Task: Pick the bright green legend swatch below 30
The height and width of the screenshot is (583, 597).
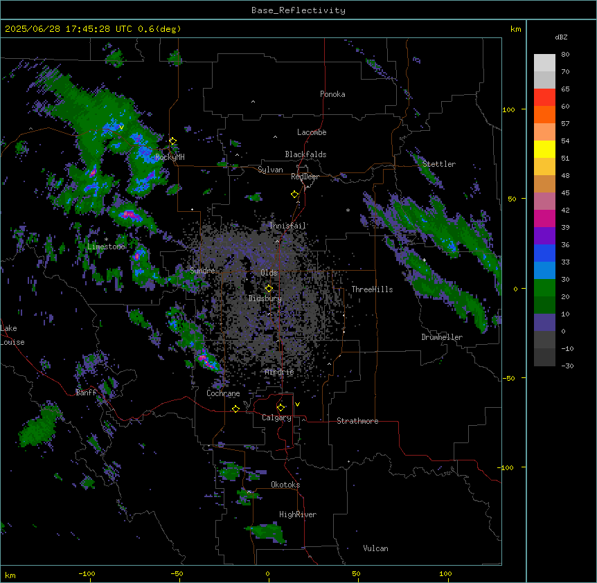Action: tap(544, 288)
